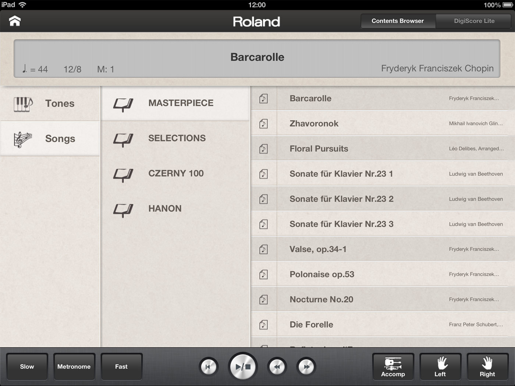Viewport: 515px width, 386px height.
Task: Tap the Fast tempo button
Action: coord(121,367)
